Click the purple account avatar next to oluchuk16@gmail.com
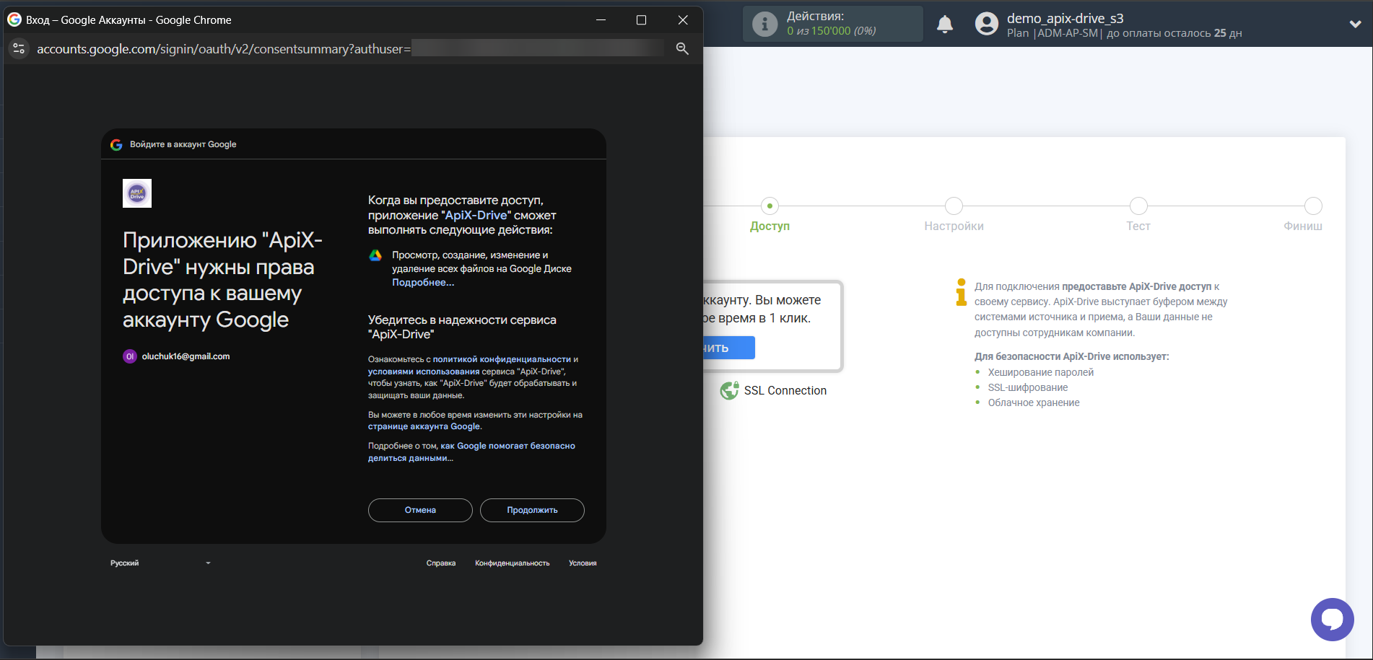1373x660 pixels. 130,356
